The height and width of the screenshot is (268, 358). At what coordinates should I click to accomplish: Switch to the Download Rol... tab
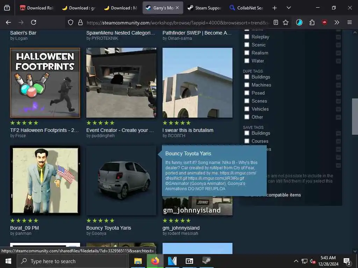36,8
